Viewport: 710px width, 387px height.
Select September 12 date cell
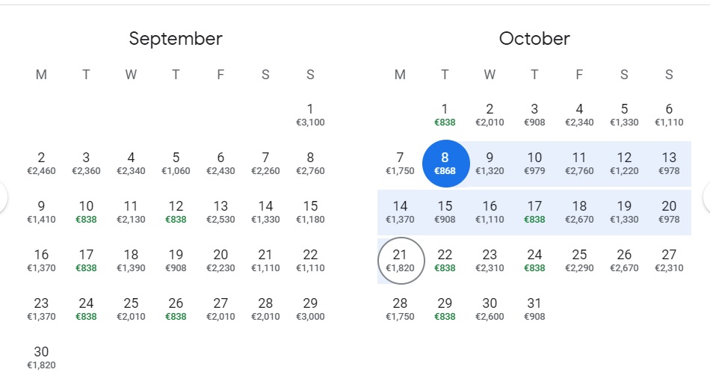(176, 211)
